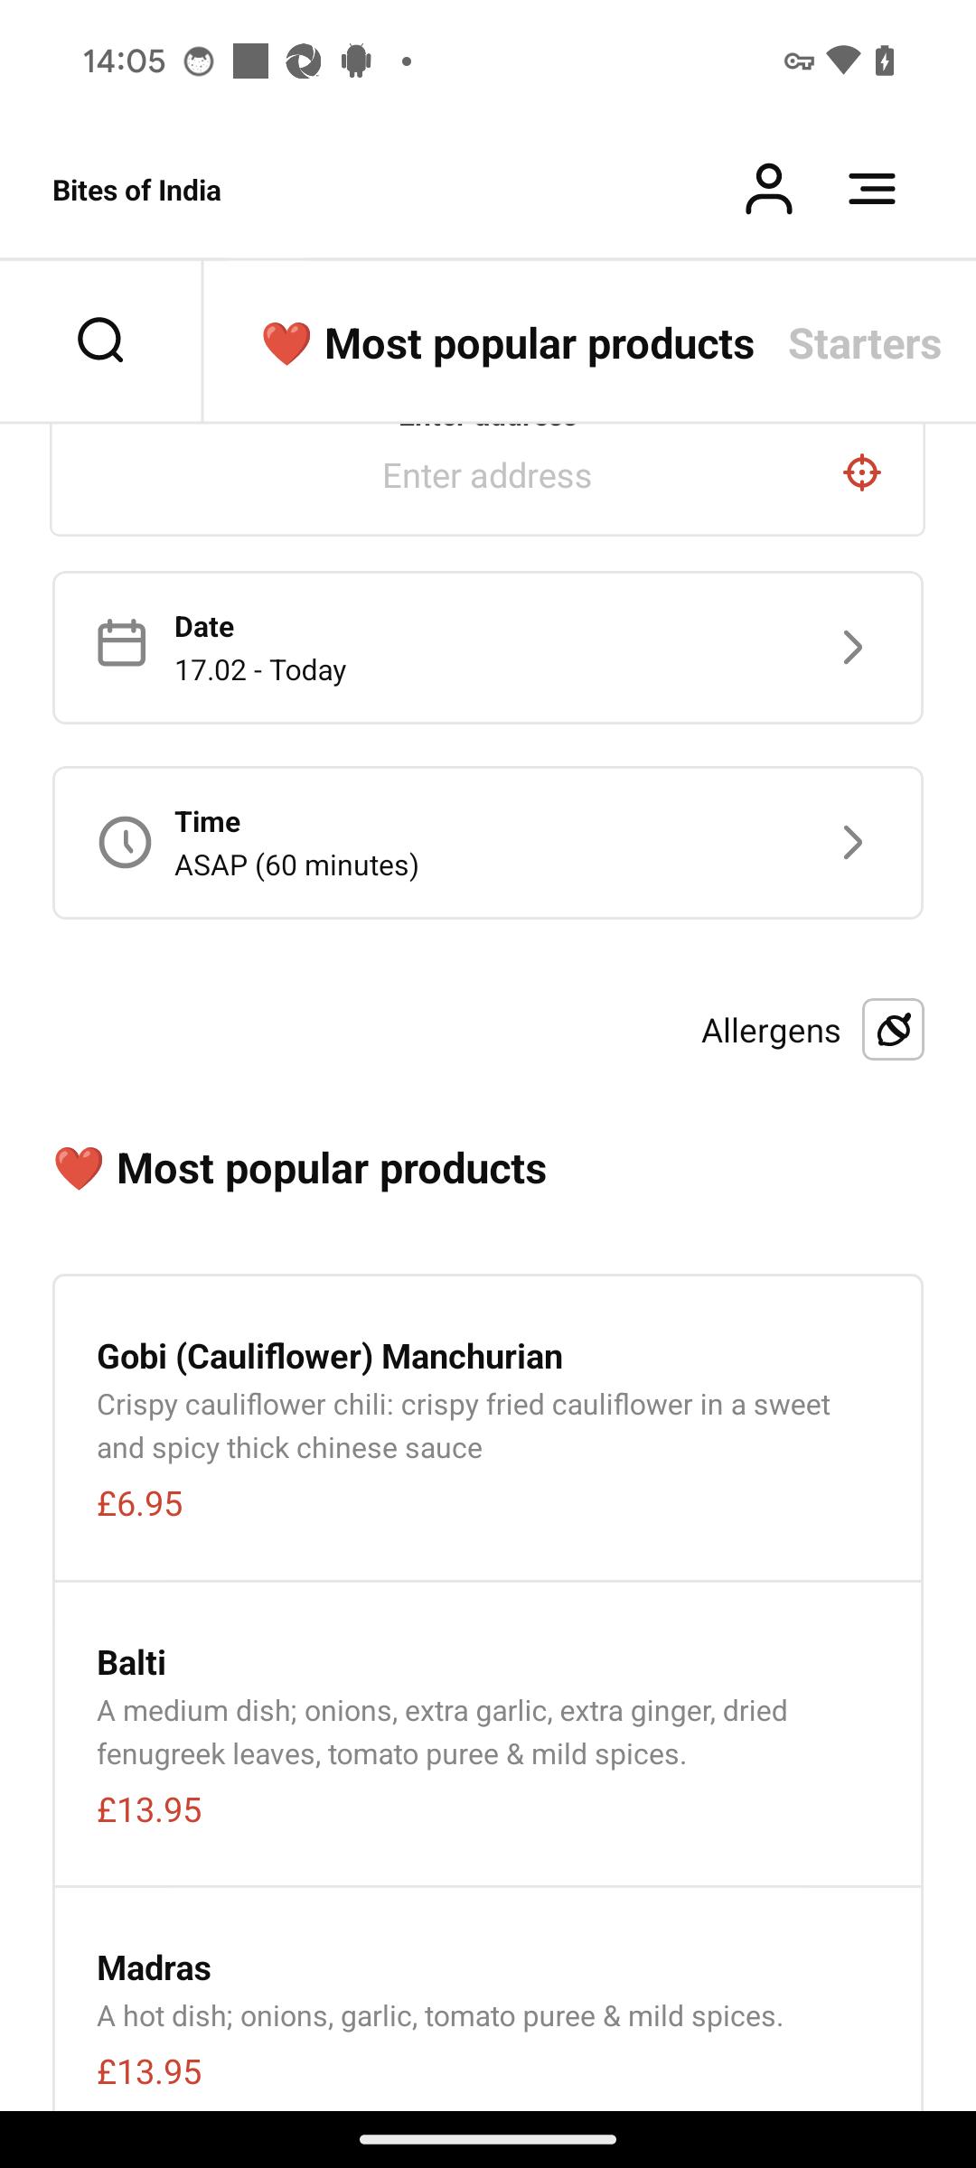The height and width of the screenshot is (2168, 976).
Task: Open the hamburger menu icon
Action: pos(872,190)
